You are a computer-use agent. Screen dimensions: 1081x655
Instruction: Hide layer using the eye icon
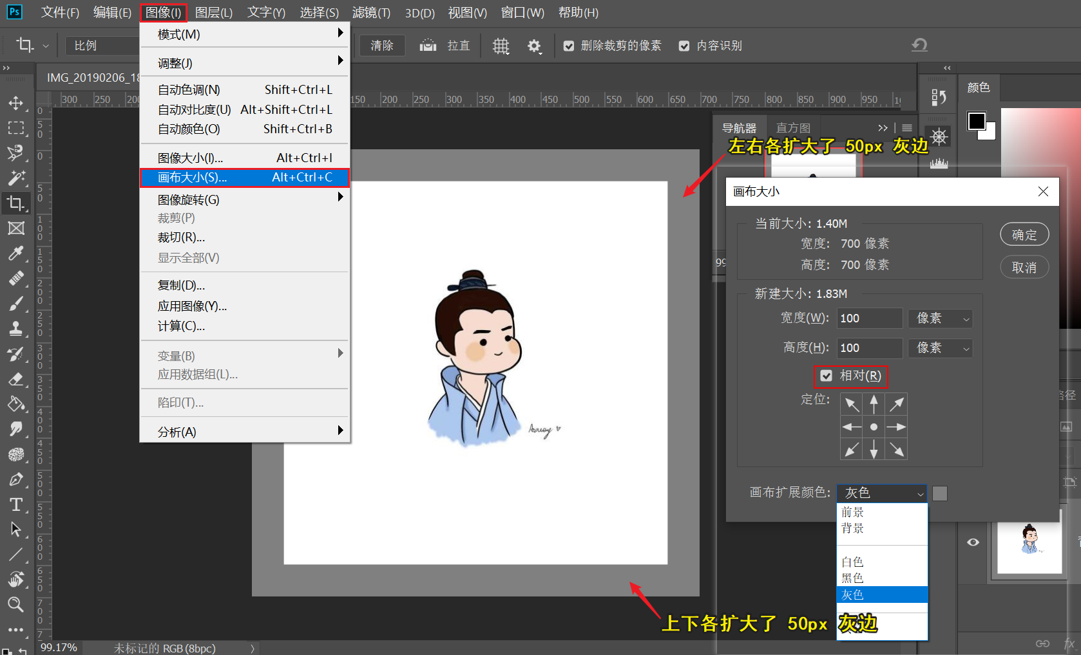pyautogui.click(x=973, y=542)
